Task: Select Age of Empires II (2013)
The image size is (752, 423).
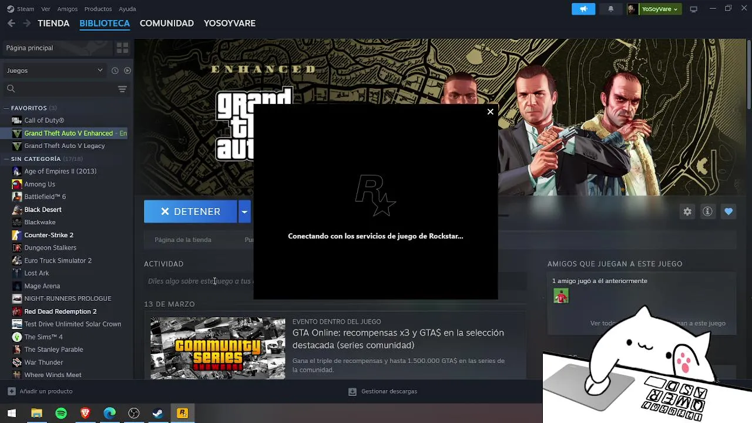Action: click(x=61, y=171)
